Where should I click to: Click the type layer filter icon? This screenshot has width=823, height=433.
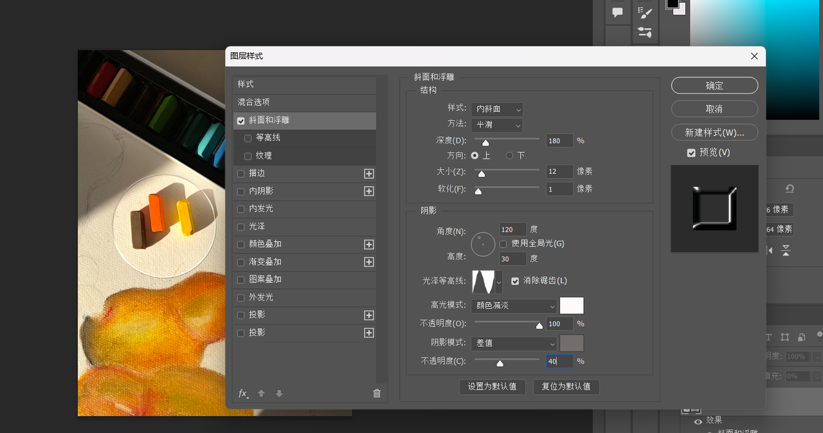[768, 337]
